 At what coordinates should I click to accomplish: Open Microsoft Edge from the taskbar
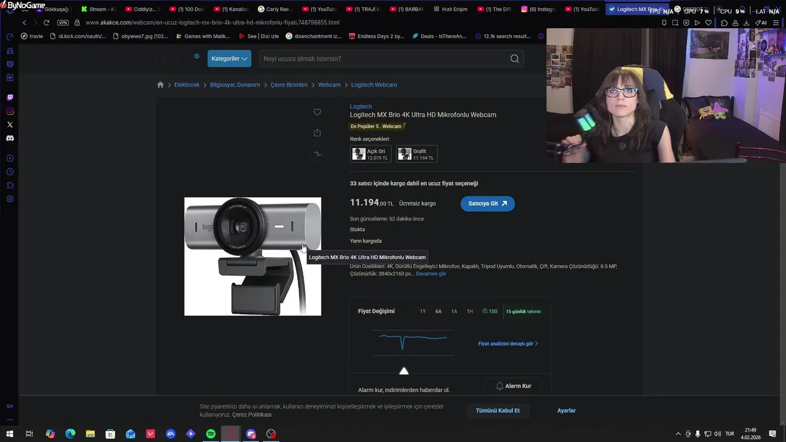pos(70,434)
